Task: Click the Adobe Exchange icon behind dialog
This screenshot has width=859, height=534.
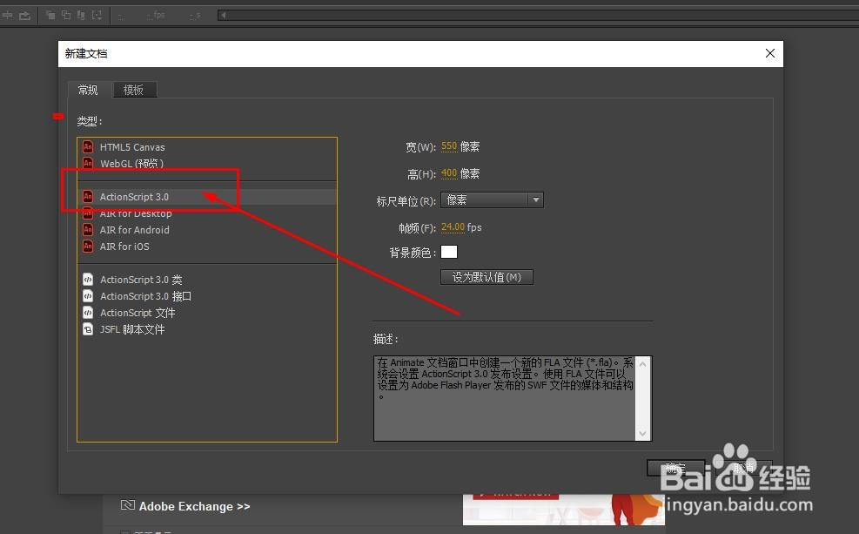Action: 128,505
